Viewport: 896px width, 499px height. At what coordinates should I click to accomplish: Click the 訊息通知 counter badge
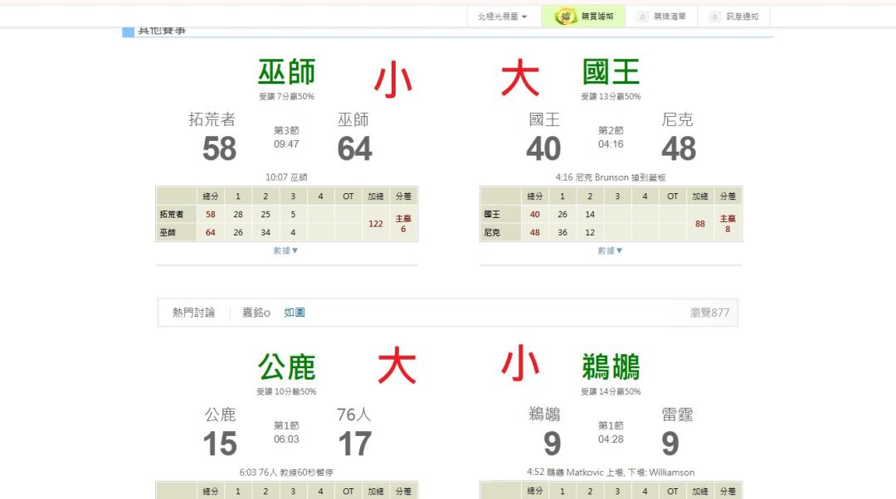[714, 17]
